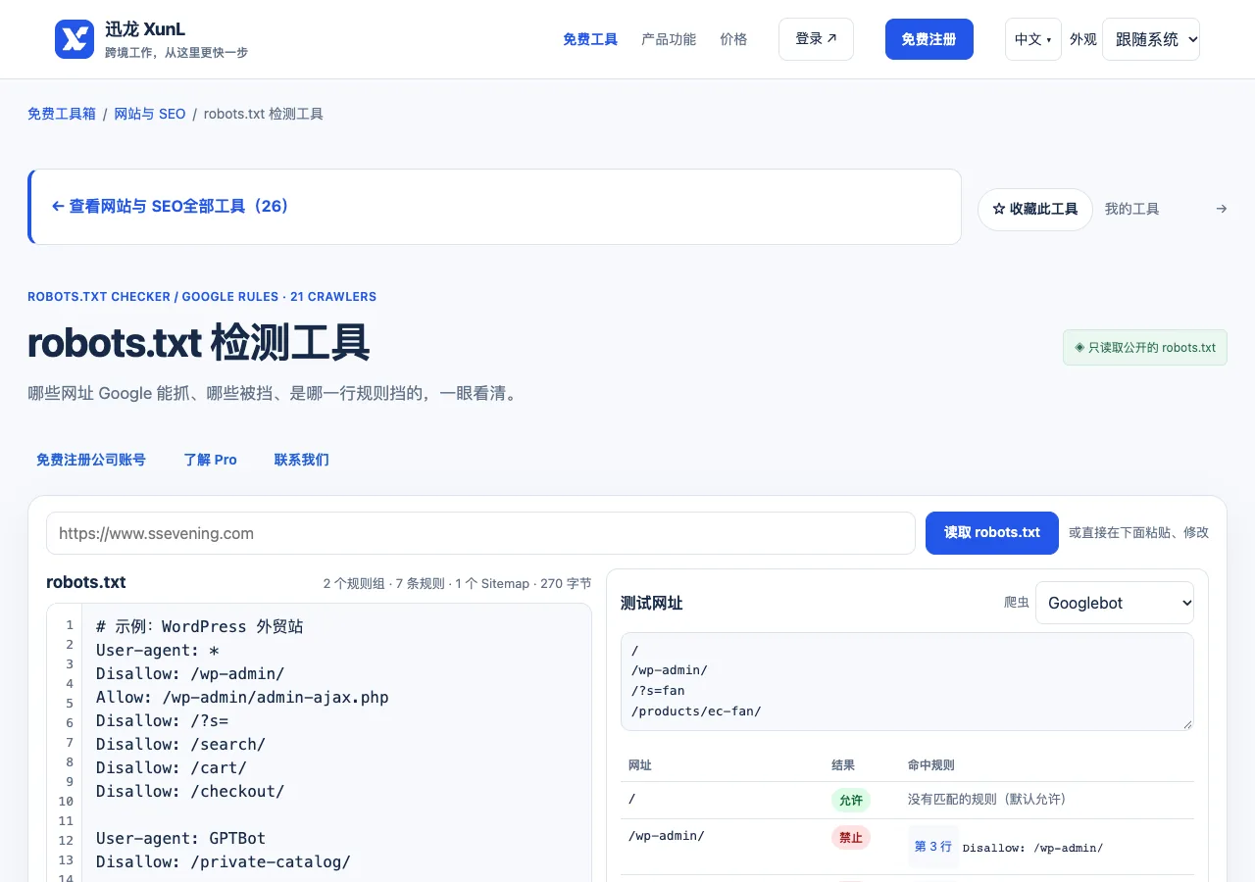Click the 'Disallow: /wp-admin/' editor line
This screenshot has height=882, width=1255.
click(x=190, y=673)
